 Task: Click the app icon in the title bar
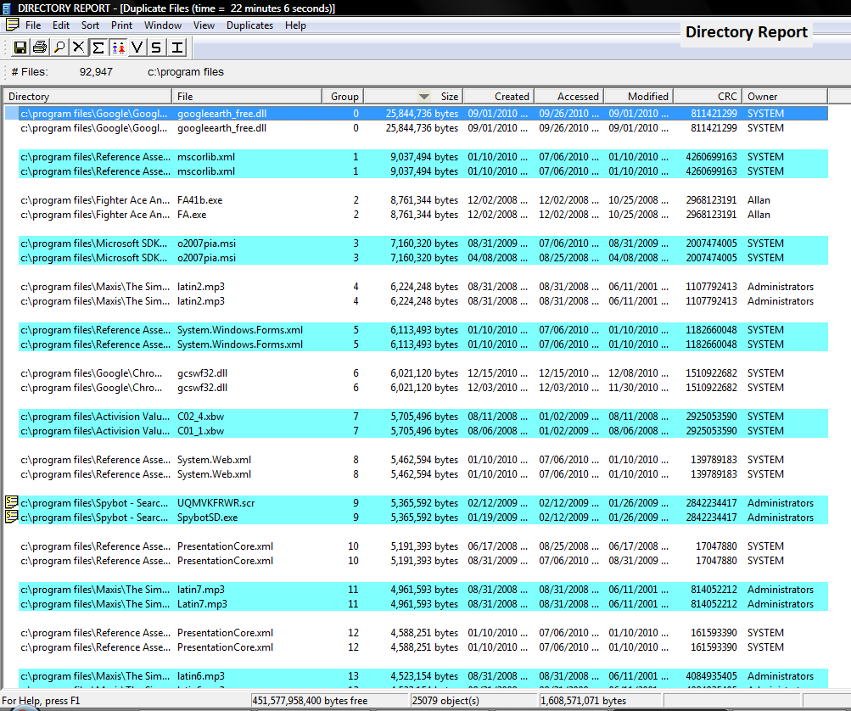[7, 8]
